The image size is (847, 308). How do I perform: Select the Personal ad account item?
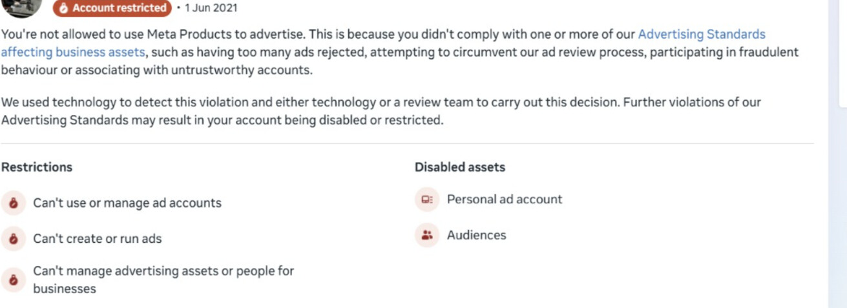tap(488, 200)
